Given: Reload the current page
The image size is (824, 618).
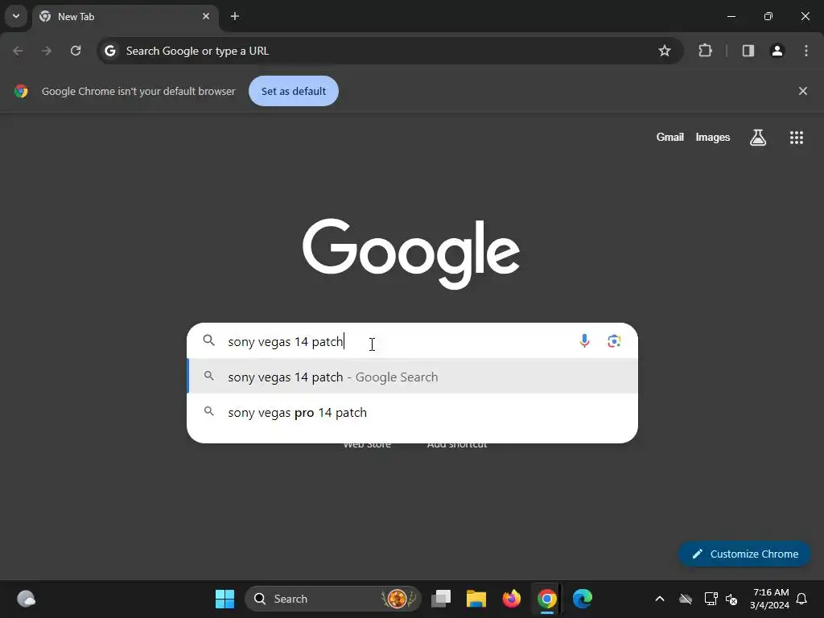Looking at the screenshot, I should tap(76, 51).
